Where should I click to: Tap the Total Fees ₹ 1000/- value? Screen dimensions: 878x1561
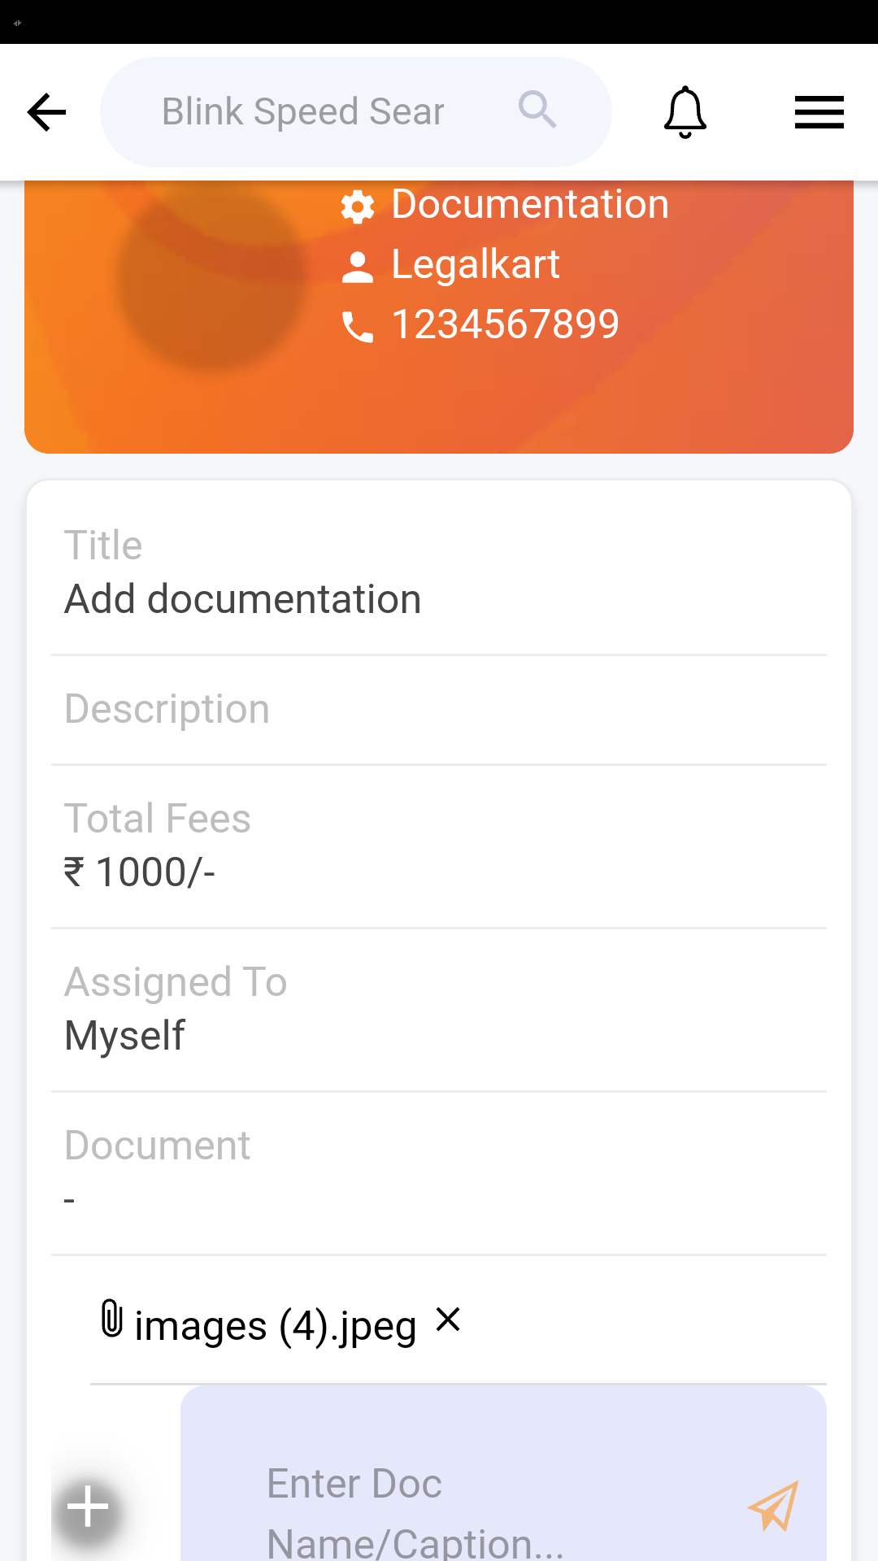[140, 872]
